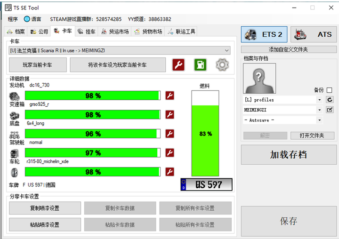Click the 车牌 F US 597 德国 text
339x239 pixels.
tap(32, 185)
